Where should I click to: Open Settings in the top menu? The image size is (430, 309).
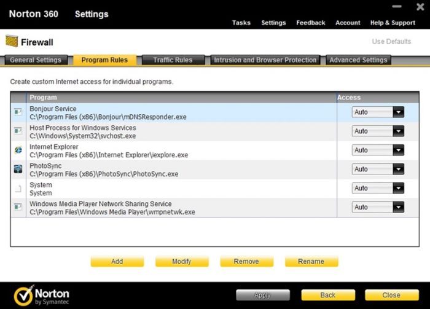[x=273, y=23]
